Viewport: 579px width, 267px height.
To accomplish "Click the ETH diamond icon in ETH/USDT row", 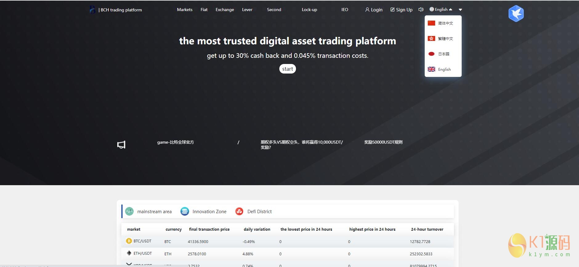I will (x=129, y=253).
